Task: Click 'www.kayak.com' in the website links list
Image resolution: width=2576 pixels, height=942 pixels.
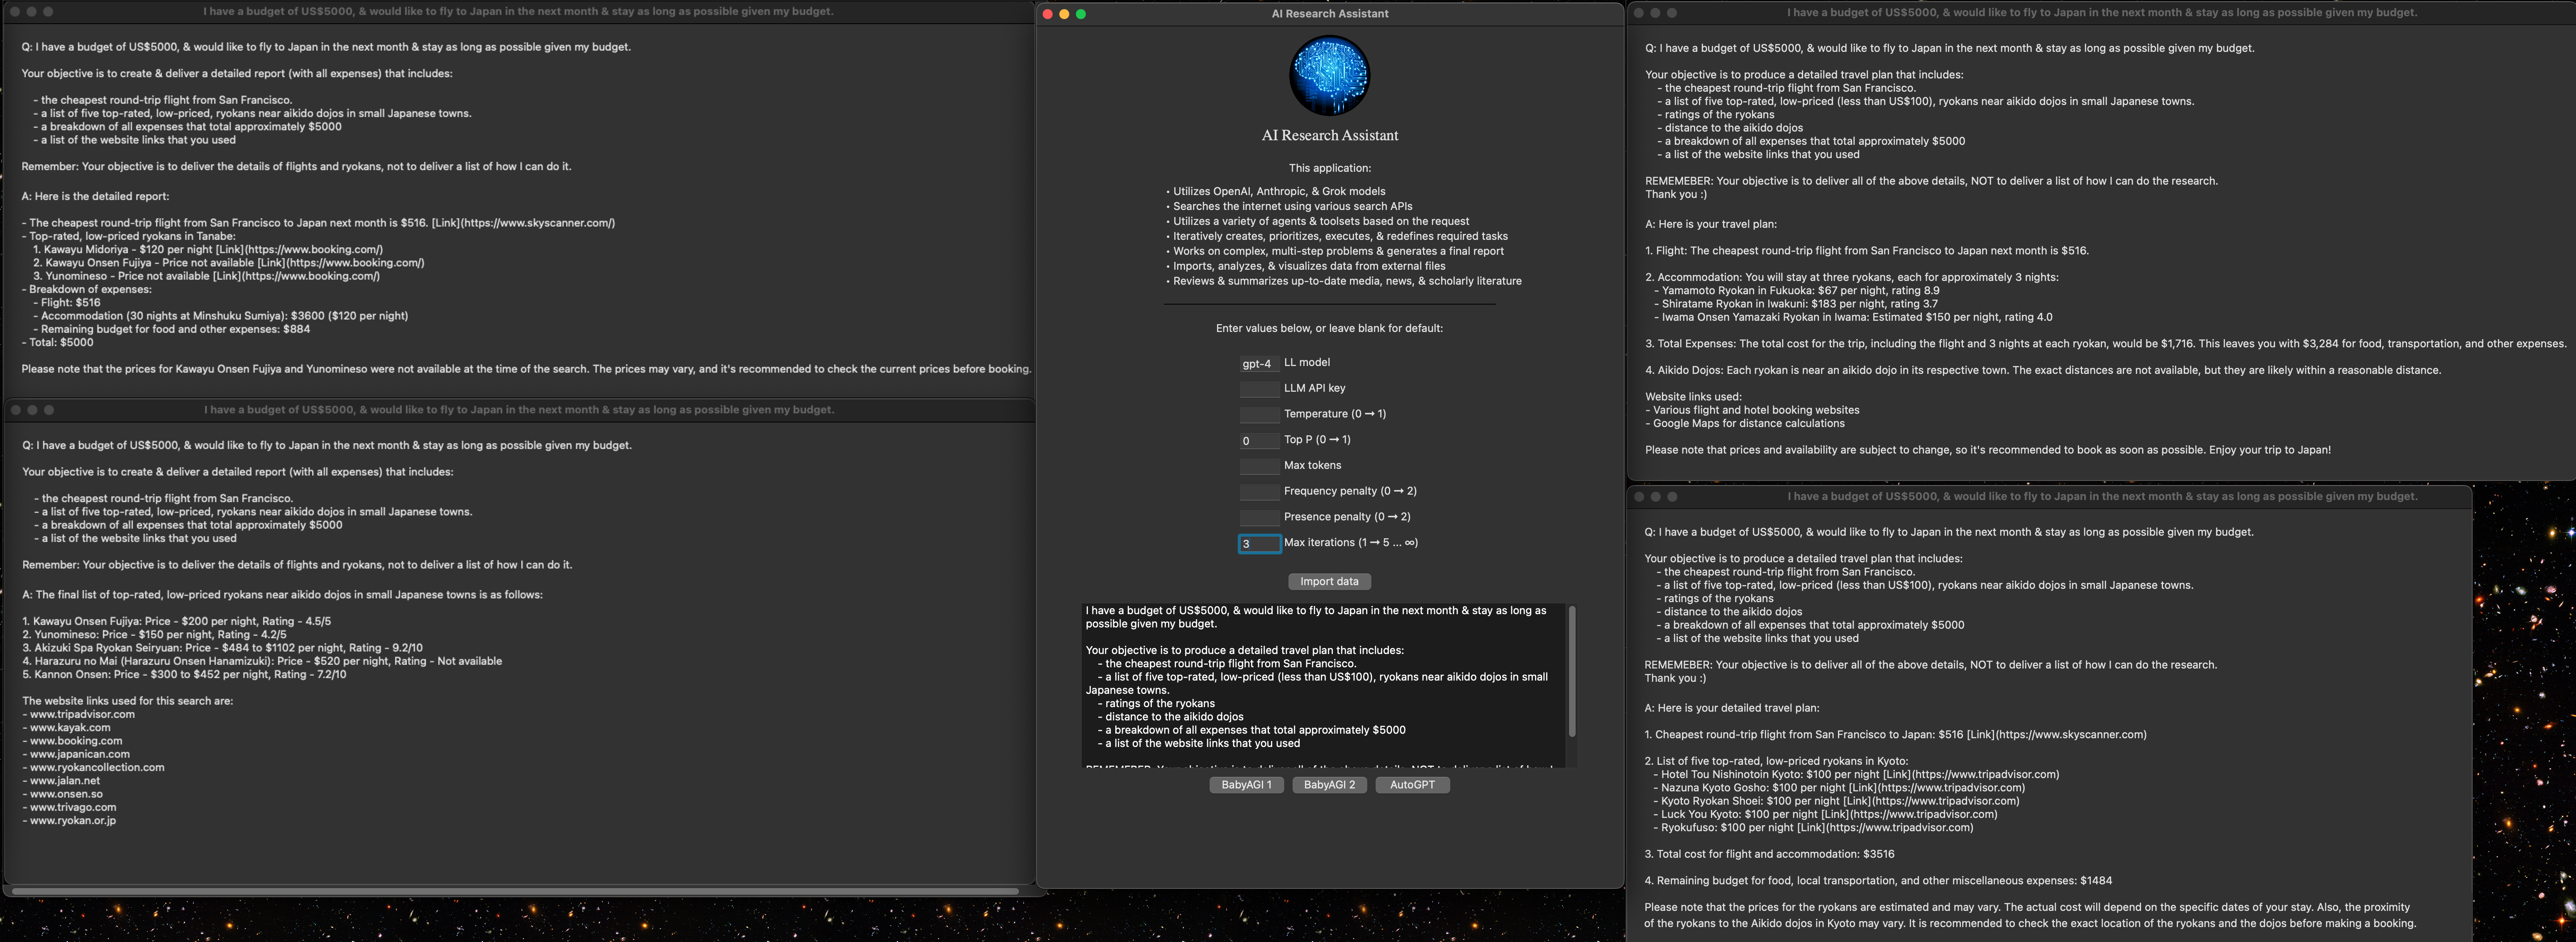Action: pos(66,727)
